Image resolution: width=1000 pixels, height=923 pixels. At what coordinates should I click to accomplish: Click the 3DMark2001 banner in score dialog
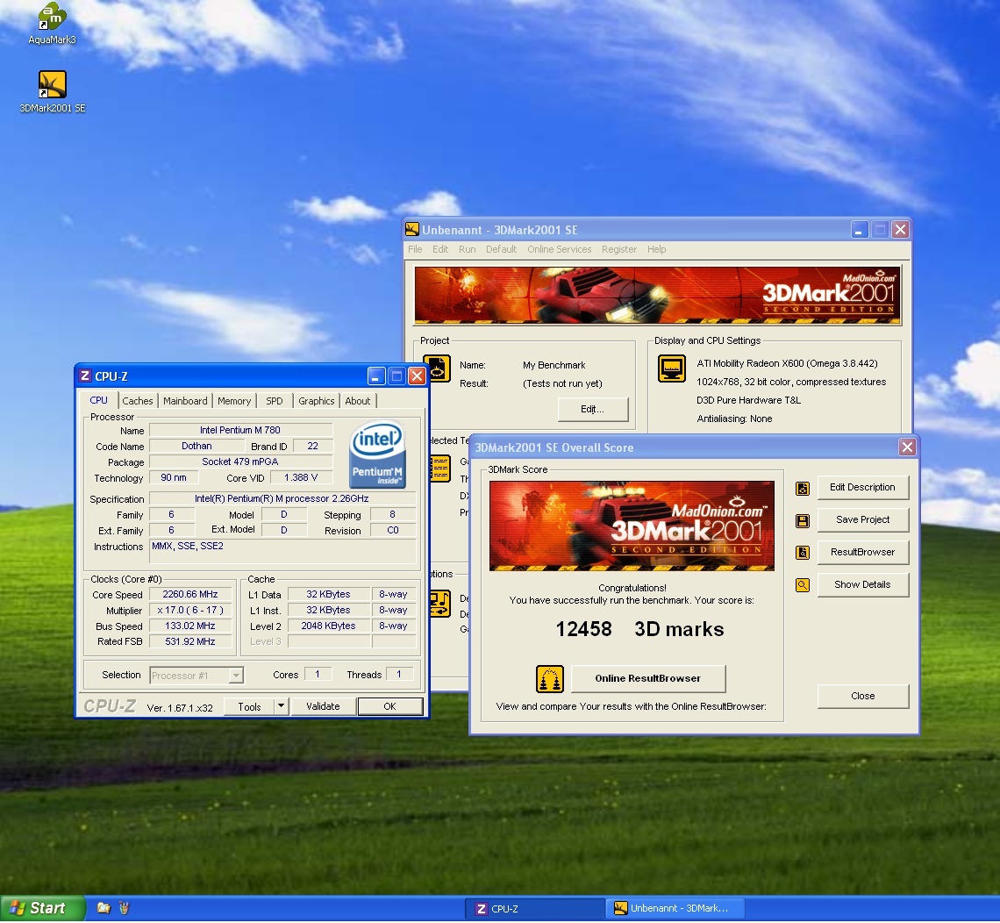[632, 526]
